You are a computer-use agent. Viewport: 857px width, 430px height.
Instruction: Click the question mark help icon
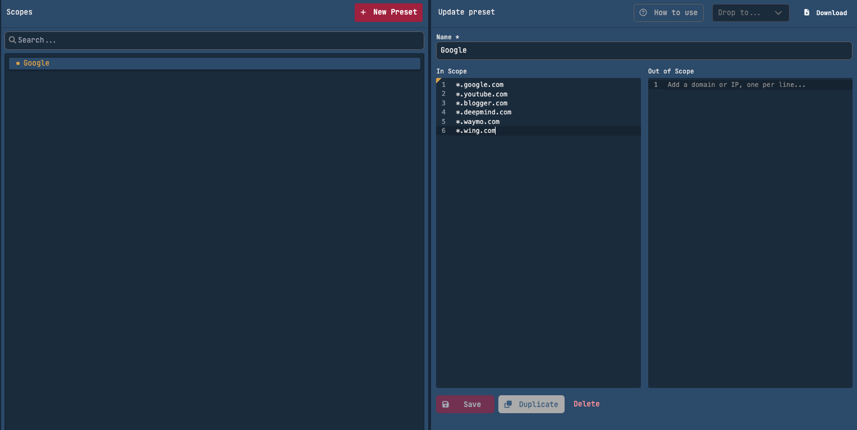pyautogui.click(x=643, y=13)
